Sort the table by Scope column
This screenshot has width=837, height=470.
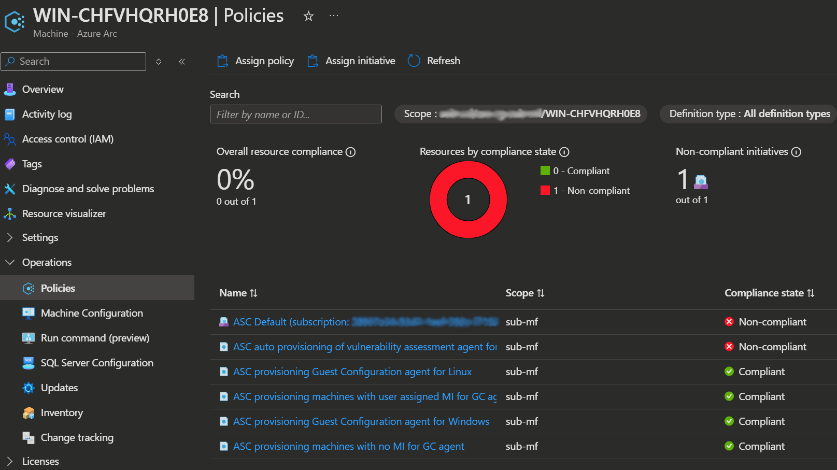click(525, 293)
